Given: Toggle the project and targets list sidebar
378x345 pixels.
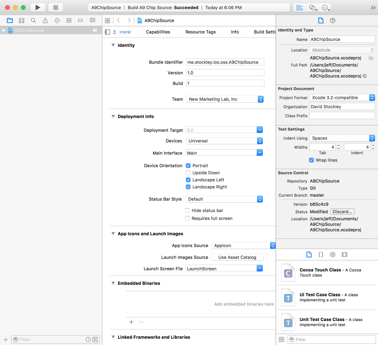Looking at the screenshot, I should click(107, 32).
